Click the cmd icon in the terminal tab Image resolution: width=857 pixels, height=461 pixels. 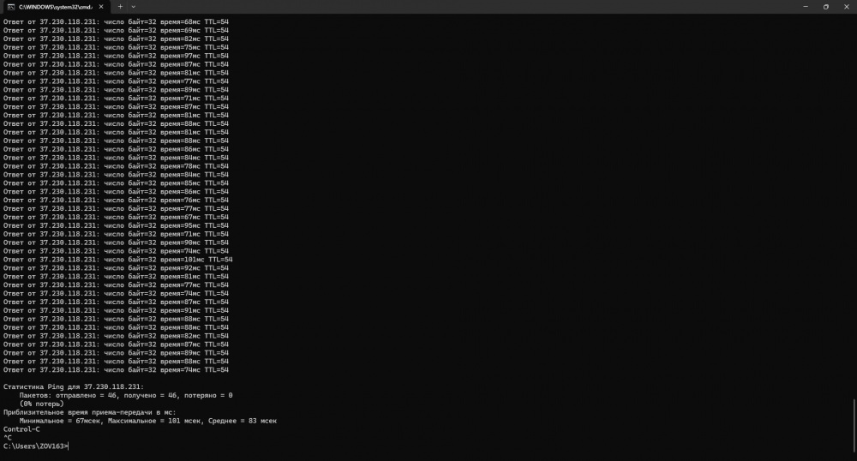point(11,7)
